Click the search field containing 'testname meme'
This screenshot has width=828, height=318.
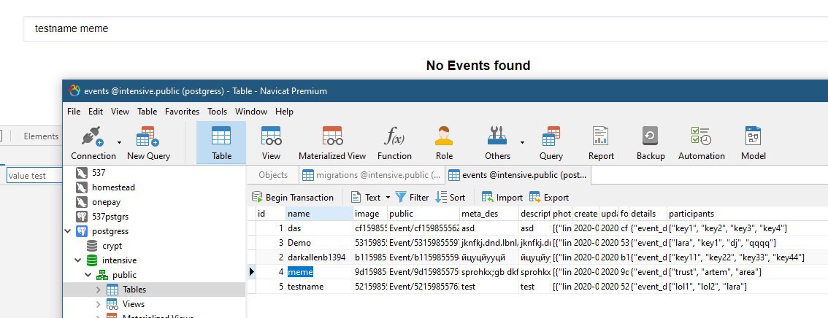425,28
